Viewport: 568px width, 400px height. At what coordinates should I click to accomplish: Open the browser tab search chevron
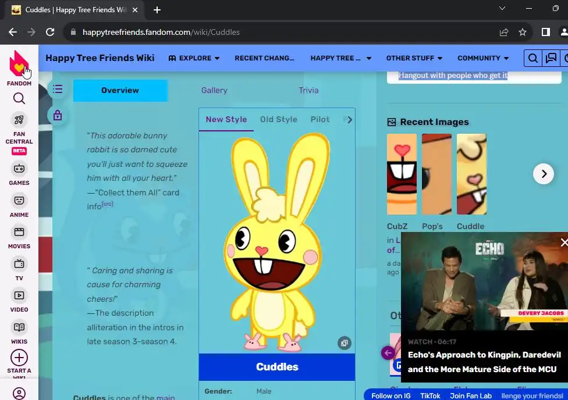[x=502, y=8]
